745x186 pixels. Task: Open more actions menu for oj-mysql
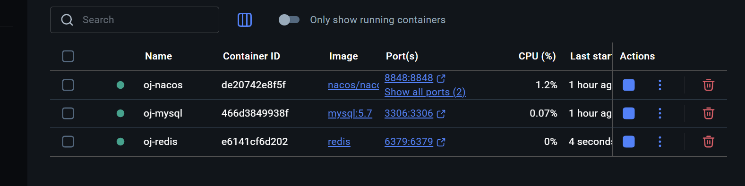(659, 113)
